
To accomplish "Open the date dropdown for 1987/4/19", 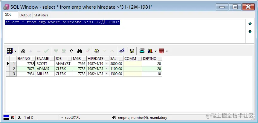I will pos(107,63).
